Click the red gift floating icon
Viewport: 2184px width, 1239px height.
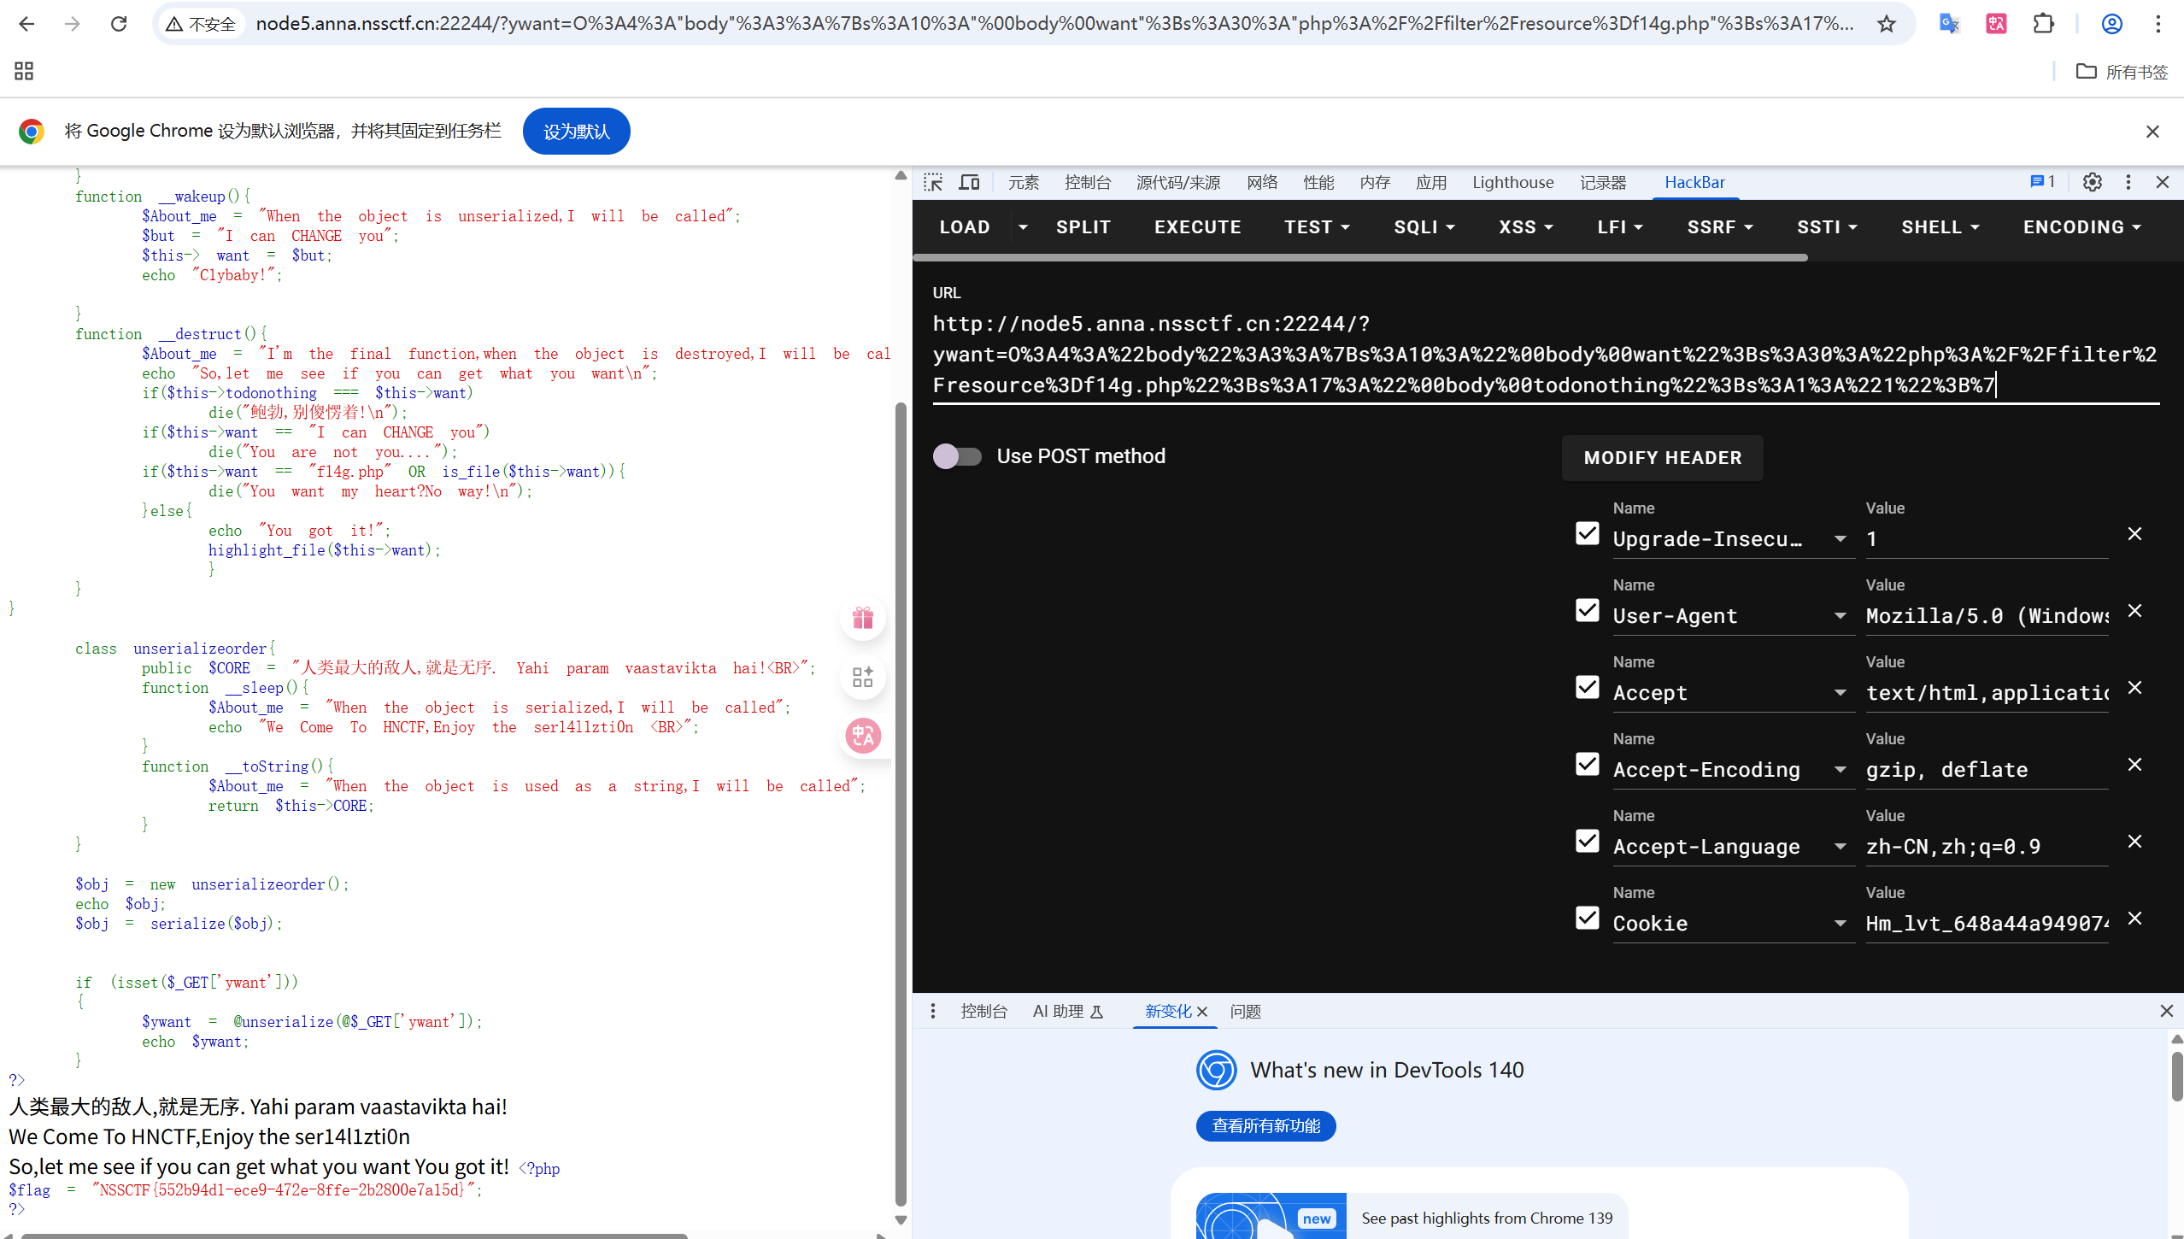(x=862, y=618)
